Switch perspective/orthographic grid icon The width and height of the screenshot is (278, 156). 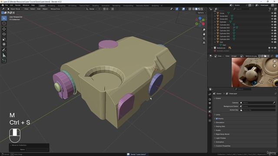[x=204, y=42]
